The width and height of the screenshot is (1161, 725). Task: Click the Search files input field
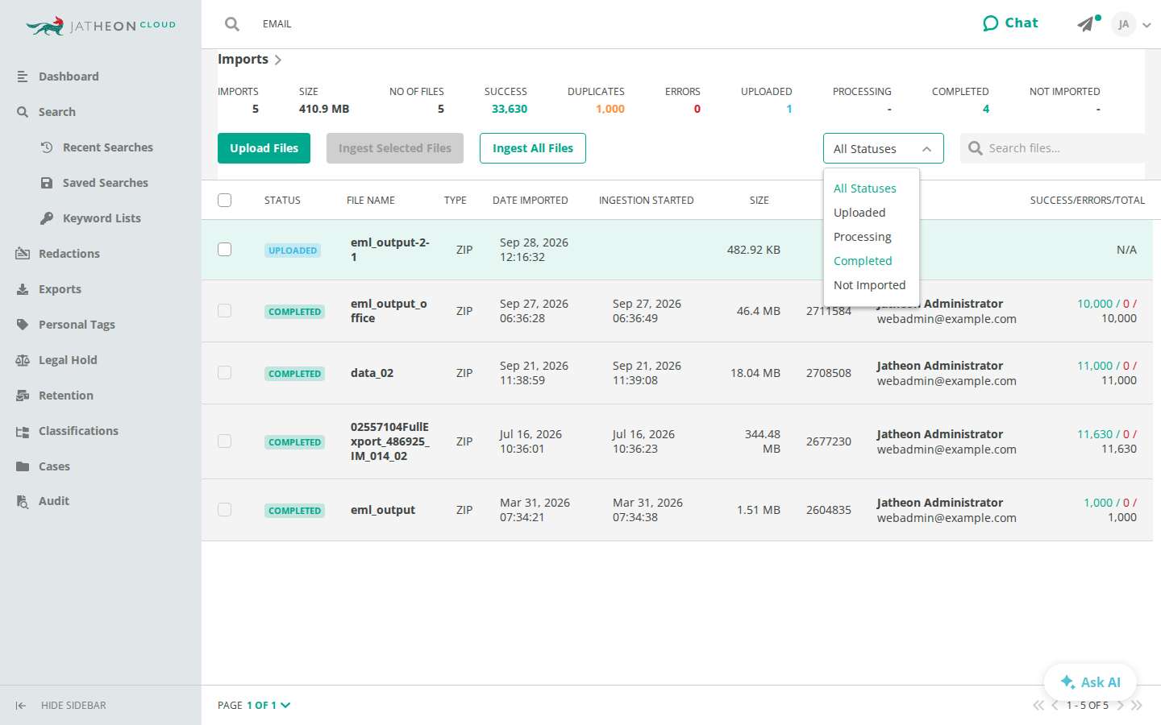click(x=1052, y=148)
